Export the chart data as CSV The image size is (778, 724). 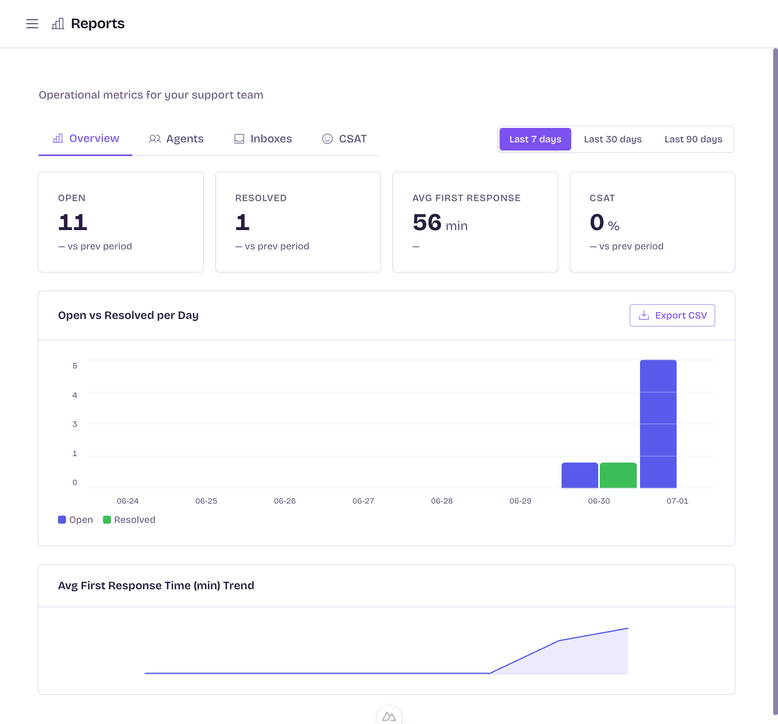pyautogui.click(x=672, y=315)
